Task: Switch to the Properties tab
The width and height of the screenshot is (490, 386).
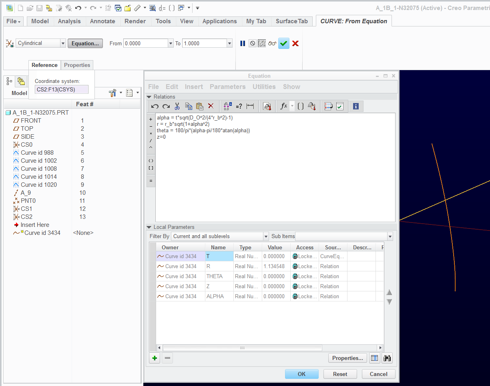Action: 77,65
